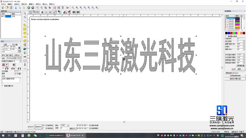Click vertical mirror icon in upper toolbar
The image size is (246, 138).
(69, 12)
